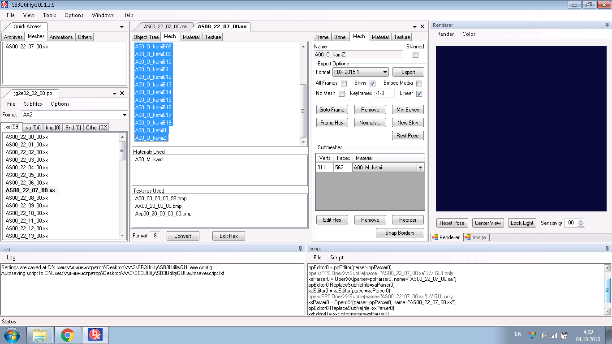Open the Tools menu

pyautogui.click(x=49, y=15)
